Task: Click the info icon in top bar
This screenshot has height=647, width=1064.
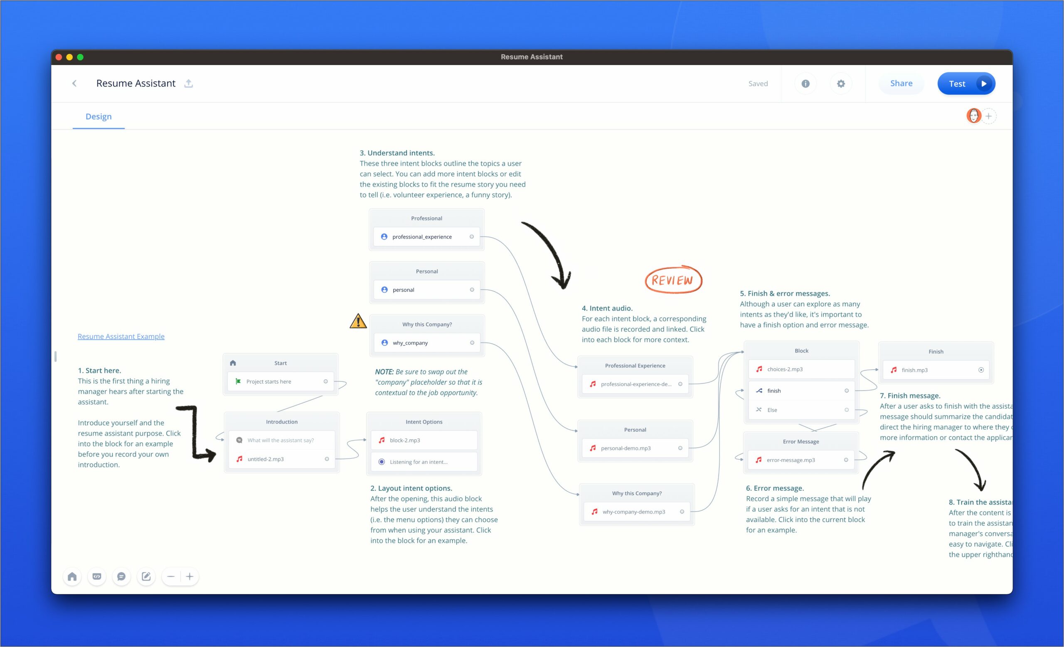Action: click(805, 84)
